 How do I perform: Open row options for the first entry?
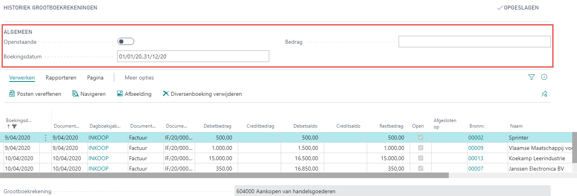coord(45,138)
